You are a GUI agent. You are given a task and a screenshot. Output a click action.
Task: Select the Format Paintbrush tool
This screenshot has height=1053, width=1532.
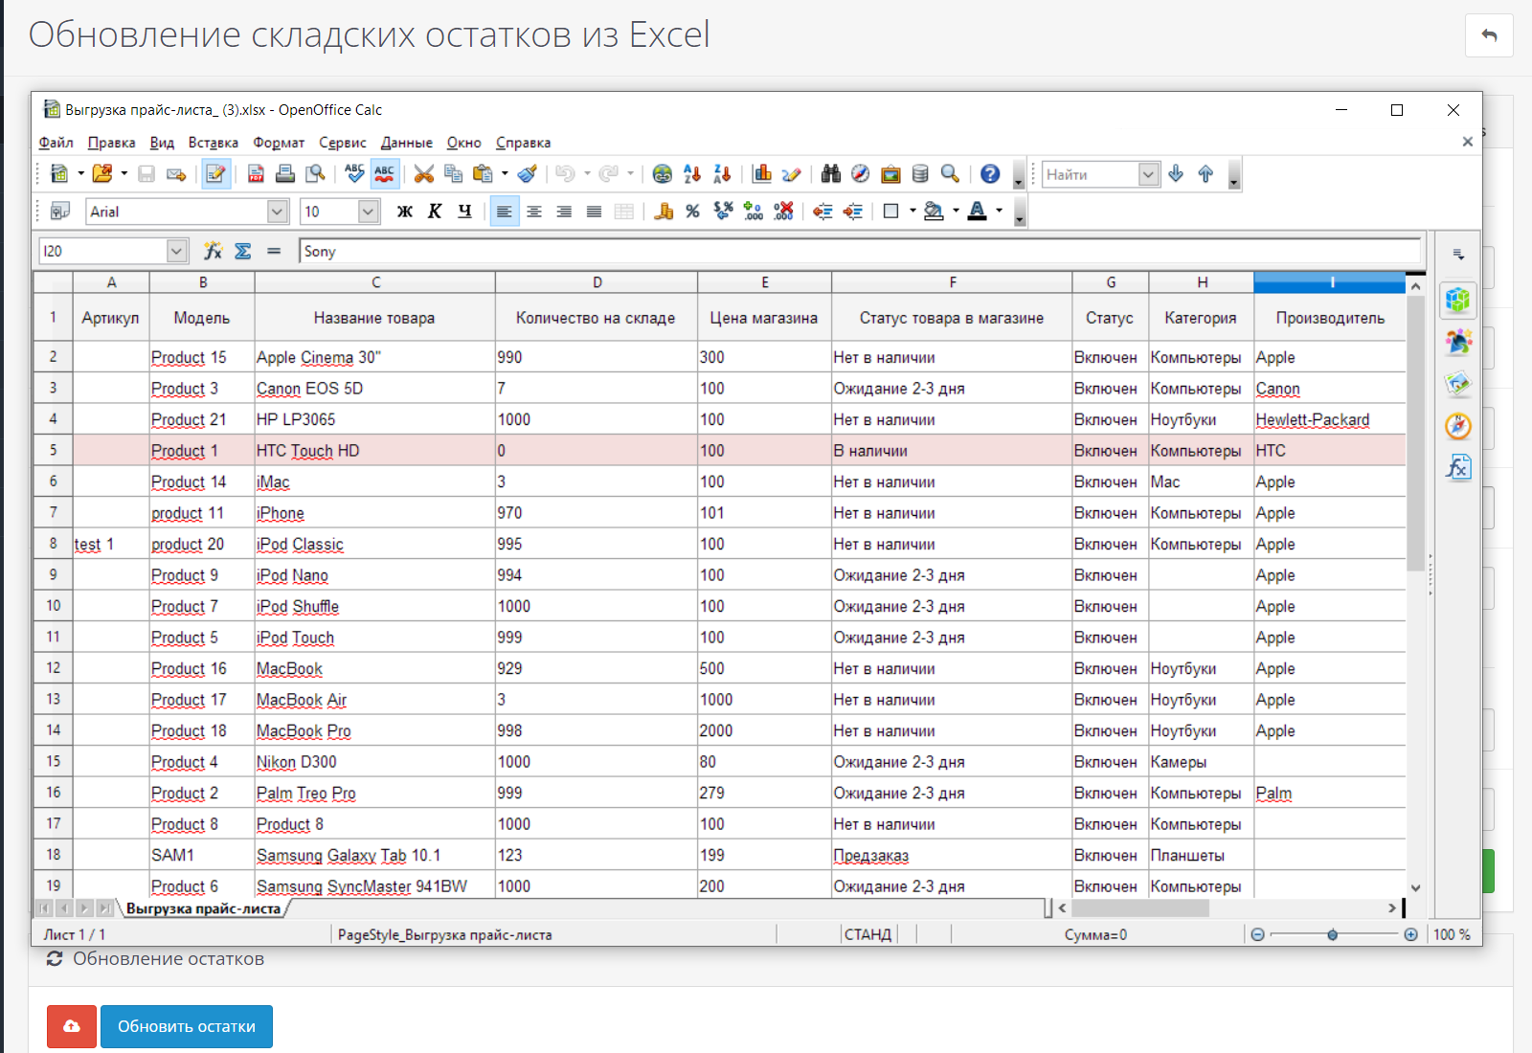(x=527, y=174)
